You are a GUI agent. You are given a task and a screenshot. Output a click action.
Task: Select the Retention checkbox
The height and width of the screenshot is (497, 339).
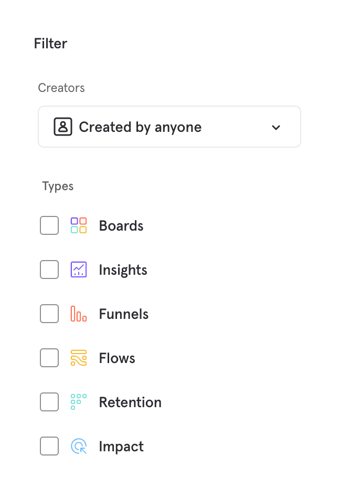(49, 402)
